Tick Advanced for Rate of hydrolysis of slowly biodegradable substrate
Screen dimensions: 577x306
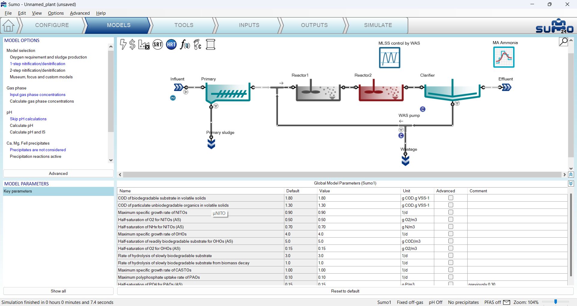coord(451,256)
